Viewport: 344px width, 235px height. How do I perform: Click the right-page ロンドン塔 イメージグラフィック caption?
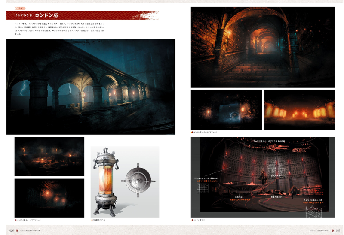click(205, 132)
